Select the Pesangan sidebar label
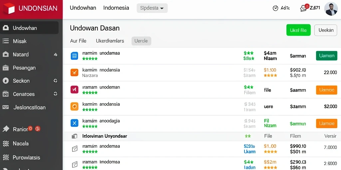 pos(24,68)
